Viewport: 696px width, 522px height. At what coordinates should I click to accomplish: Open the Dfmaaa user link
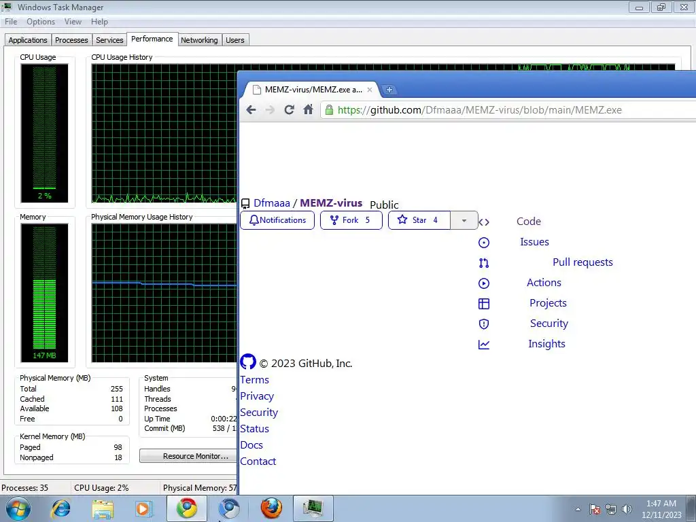[272, 203]
